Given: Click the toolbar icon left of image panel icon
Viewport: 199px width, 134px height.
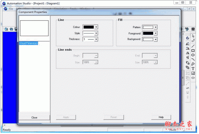Looking at the screenshot, I should click(x=187, y=29).
